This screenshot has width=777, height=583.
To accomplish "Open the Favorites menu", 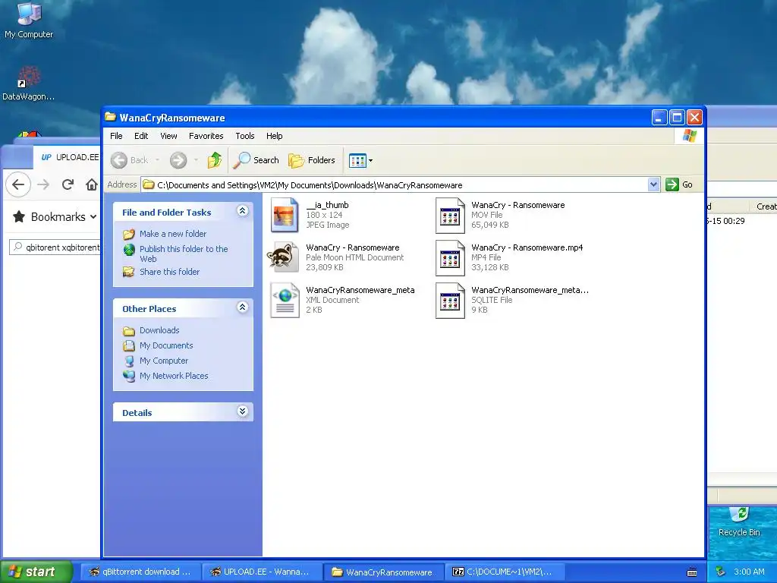I will point(206,136).
